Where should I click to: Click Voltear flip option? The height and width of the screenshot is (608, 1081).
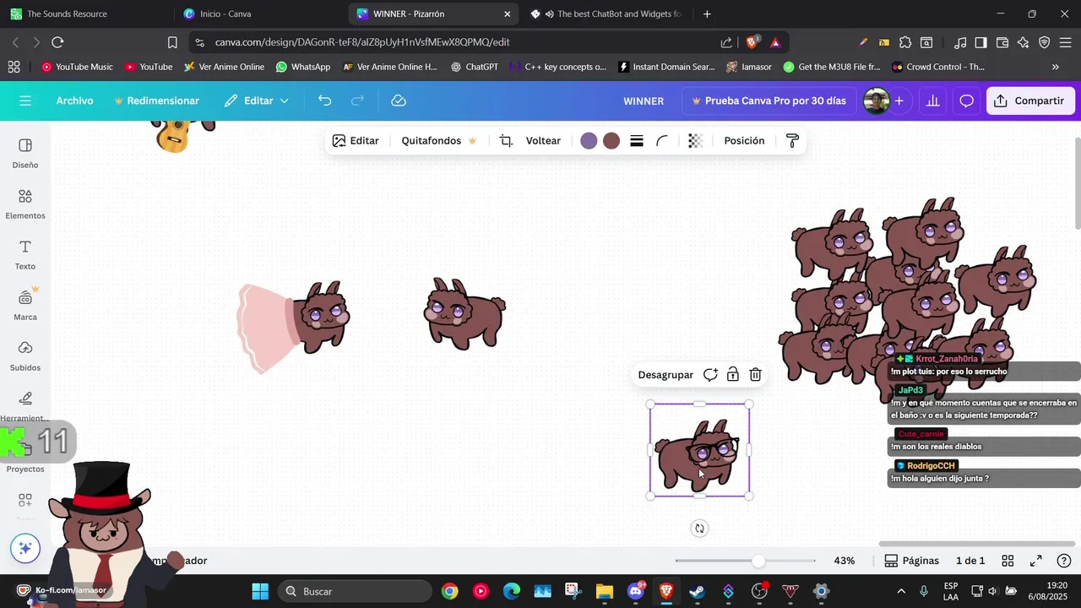click(543, 141)
